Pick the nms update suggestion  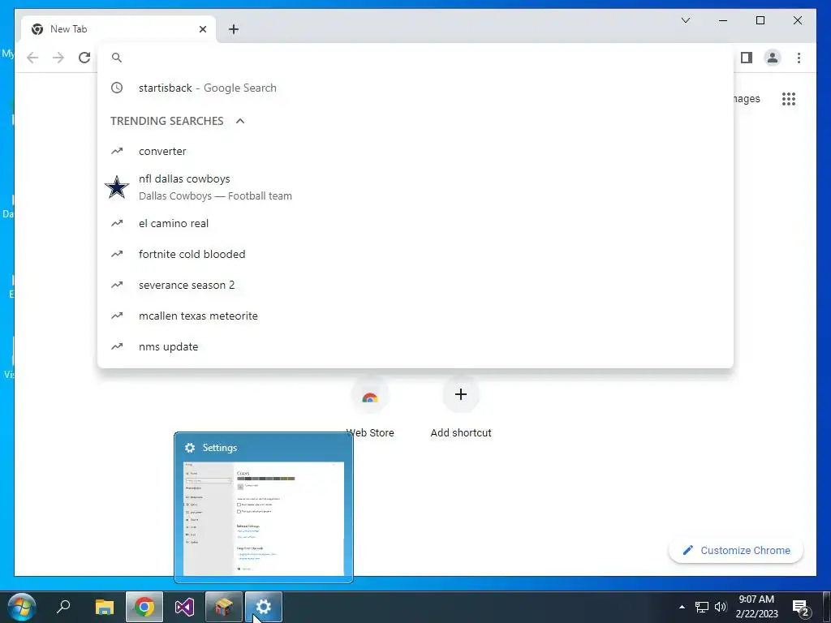pyautogui.click(x=415, y=346)
